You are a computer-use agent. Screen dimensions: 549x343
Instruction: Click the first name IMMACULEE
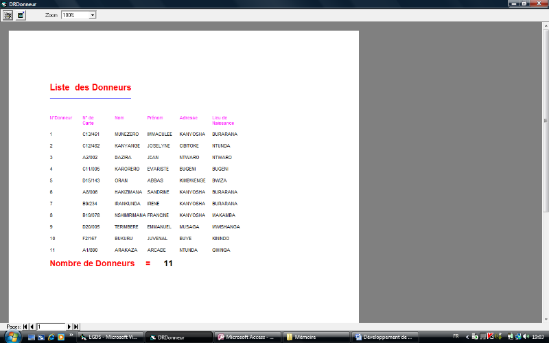click(160, 134)
